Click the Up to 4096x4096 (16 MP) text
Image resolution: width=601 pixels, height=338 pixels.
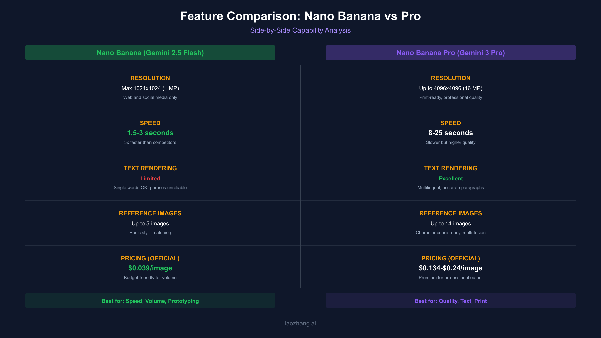coord(450,88)
